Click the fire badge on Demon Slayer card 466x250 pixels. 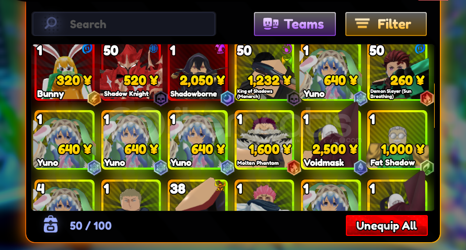(427, 98)
